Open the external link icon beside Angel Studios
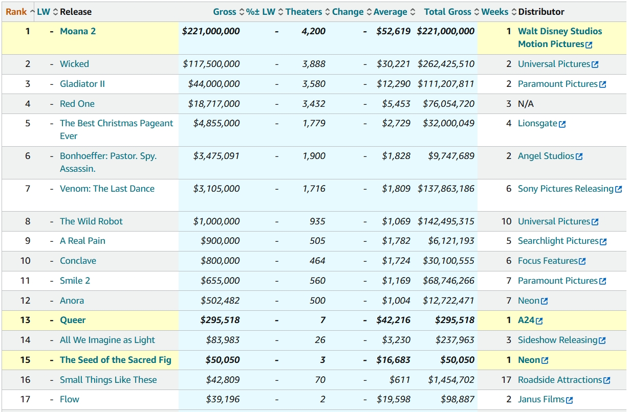 pos(579,157)
